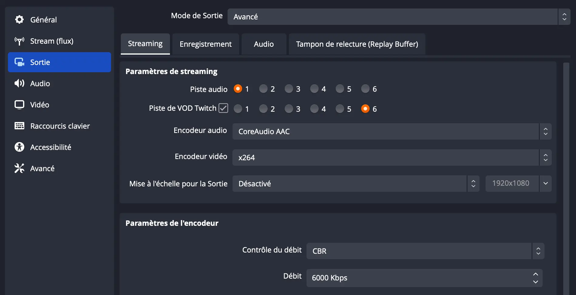
Task: Select audio track 3 radio button
Action: click(289, 89)
